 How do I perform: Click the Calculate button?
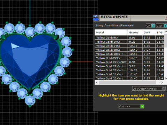tap(132, 106)
